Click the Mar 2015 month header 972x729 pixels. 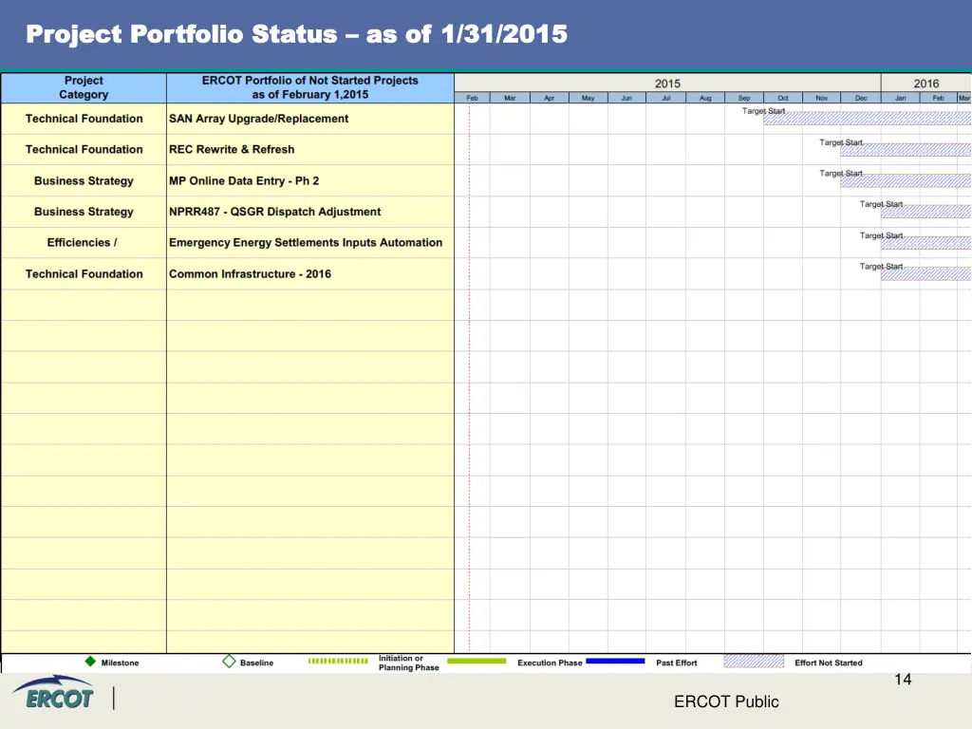tap(510, 98)
